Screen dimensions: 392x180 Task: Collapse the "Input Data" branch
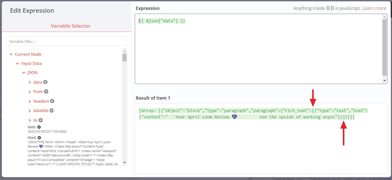pyautogui.click(x=17, y=63)
